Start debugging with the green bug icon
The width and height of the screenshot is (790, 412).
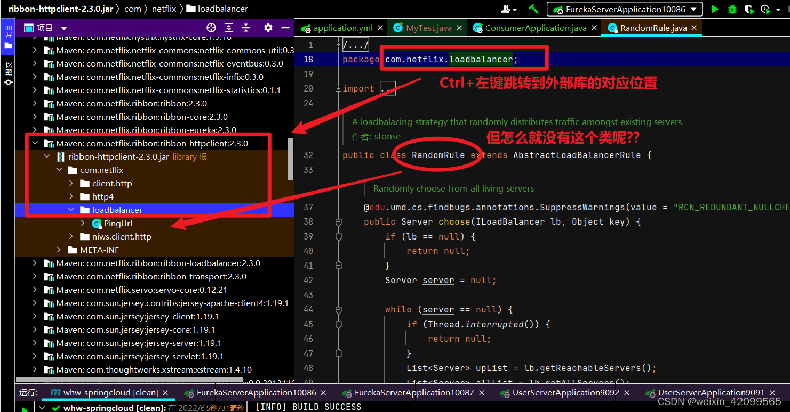point(732,9)
